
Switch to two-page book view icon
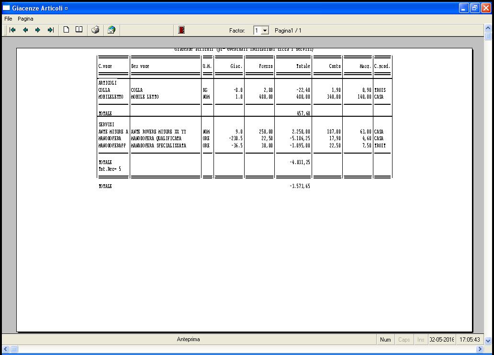79,30
